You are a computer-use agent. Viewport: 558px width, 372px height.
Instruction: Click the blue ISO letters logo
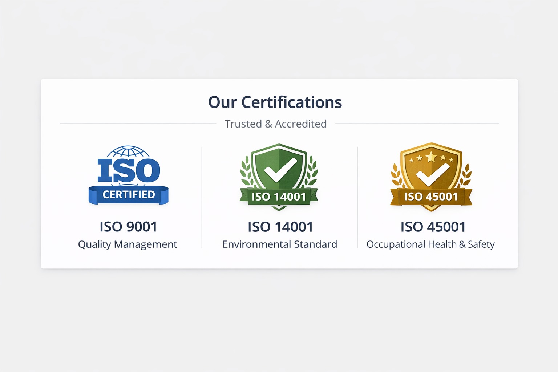(129, 170)
